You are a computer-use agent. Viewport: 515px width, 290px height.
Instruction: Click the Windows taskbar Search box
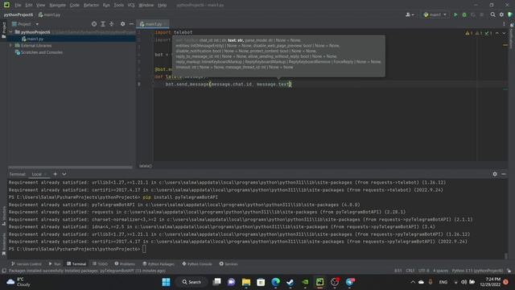pos(192,282)
